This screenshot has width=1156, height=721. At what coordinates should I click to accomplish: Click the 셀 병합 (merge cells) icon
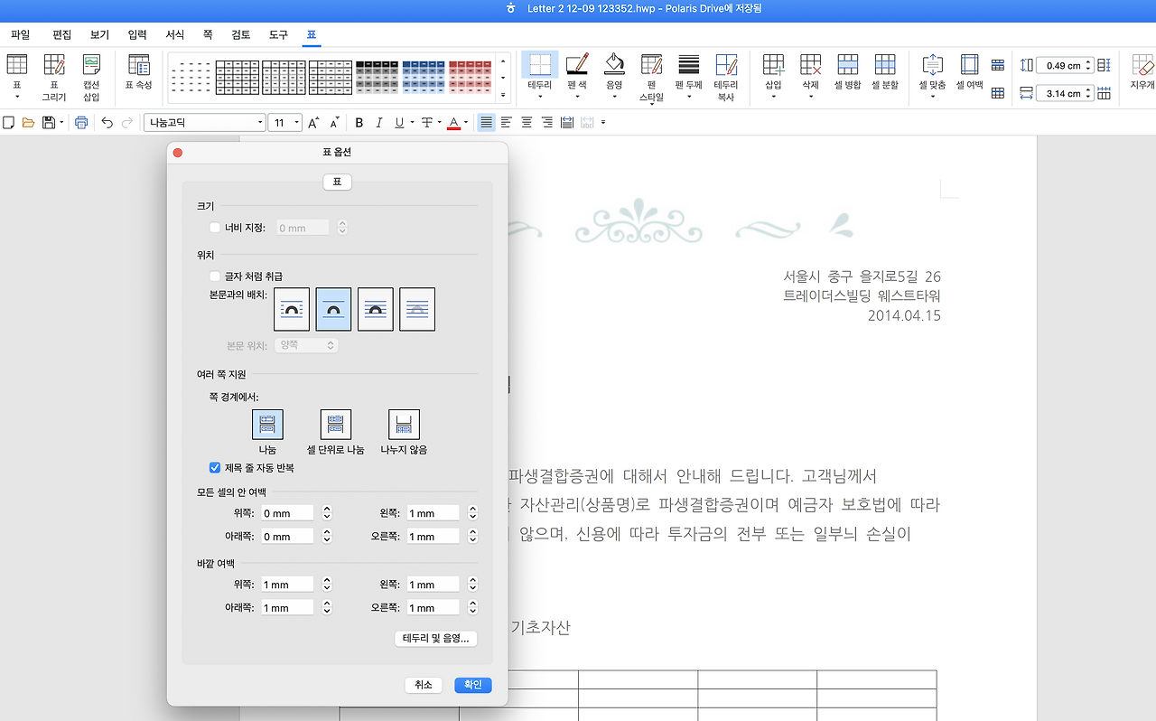(x=847, y=64)
